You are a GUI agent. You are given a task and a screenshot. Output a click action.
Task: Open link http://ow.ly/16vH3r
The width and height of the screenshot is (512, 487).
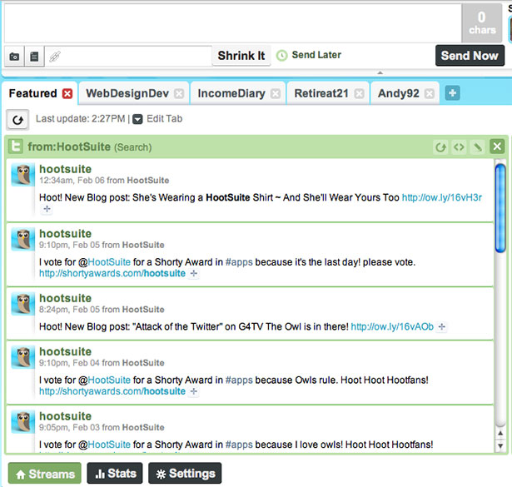[442, 197]
